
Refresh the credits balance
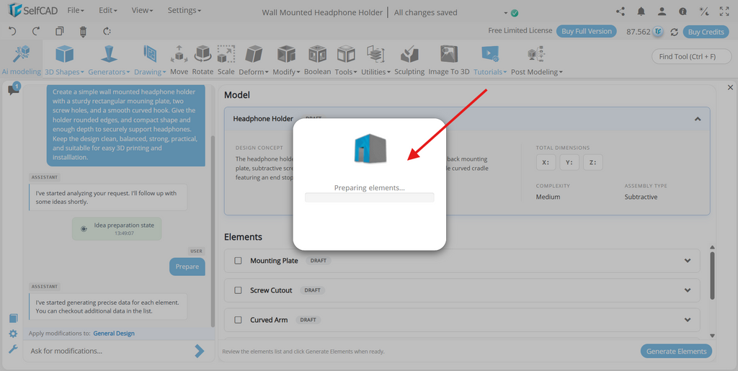674,32
